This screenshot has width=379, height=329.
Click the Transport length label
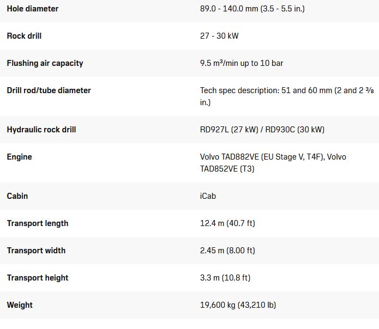[x=38, y=223]
